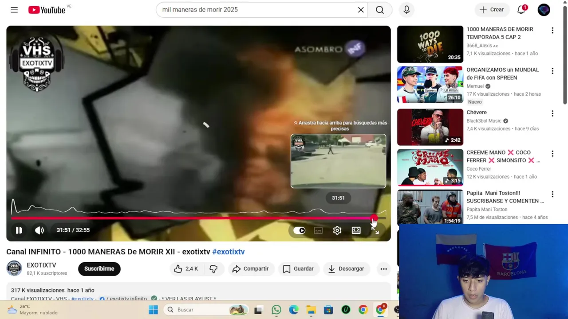Image resolution: width=568 pixels, height=319 pixels.
Task: Open the account avatar menu
Action: (x=544, y=10)
